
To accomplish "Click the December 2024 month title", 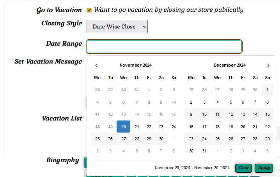I will [x=229, y=65].
